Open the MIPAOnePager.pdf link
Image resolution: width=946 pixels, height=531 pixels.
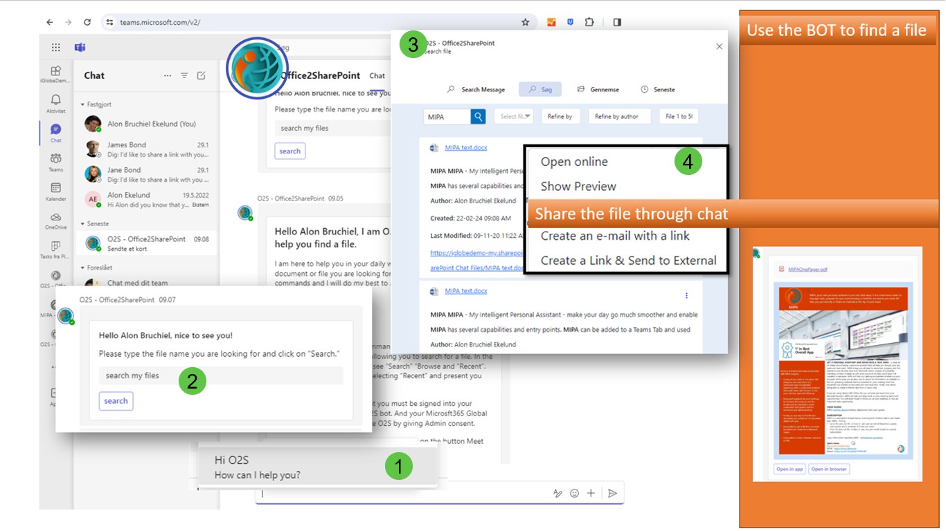[x=807, y=270]
